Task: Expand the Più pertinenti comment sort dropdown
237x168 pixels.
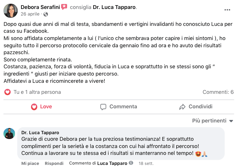Action: (213, 121)
